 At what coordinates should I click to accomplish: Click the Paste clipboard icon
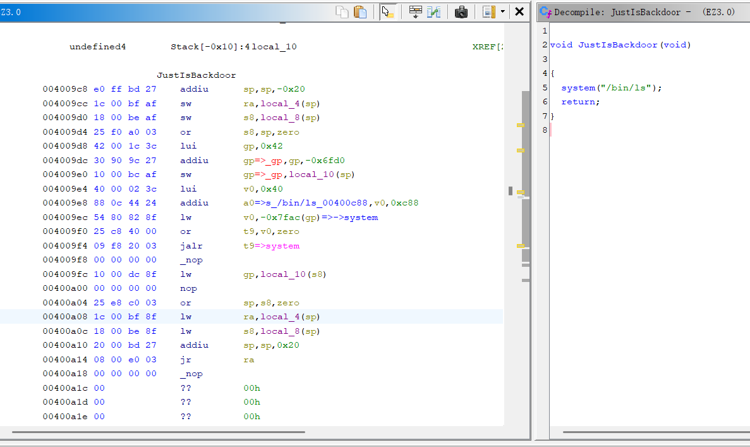pyautogui.click(x=360, y=11)
